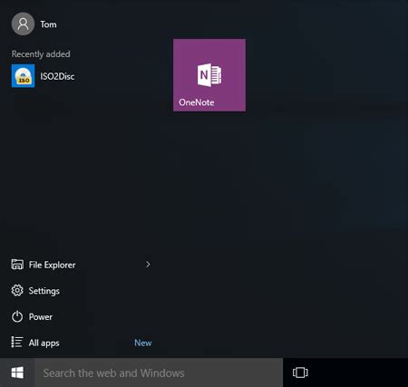Click the Search the web and Windows box
The width and height of the screenshot is (408, 387).
coord(159,372)
